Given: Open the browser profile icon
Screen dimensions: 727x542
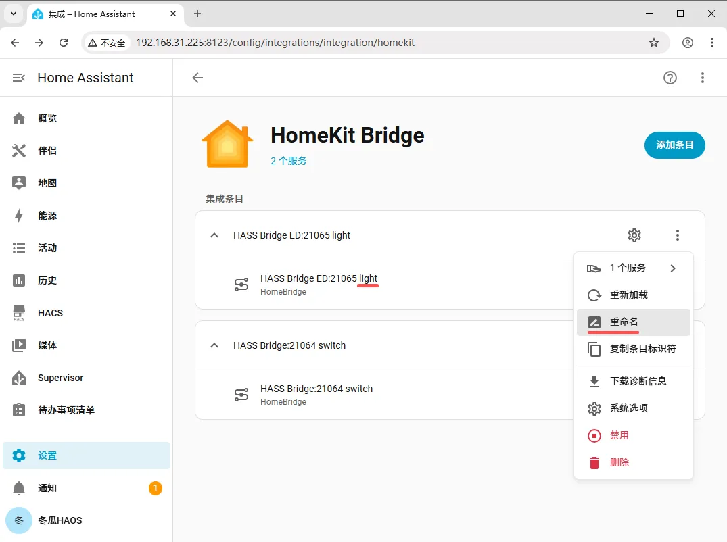Looking at the screenshot, I should coord(688,43).
